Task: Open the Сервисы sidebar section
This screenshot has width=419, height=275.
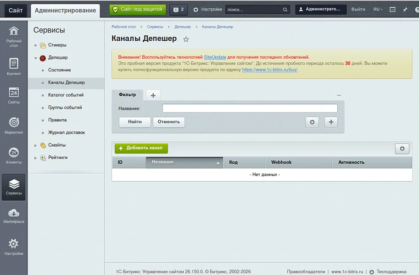Action: (14, 187)
